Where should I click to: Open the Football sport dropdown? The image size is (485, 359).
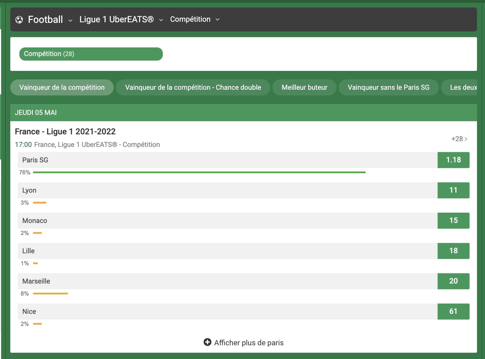[50, 20]
